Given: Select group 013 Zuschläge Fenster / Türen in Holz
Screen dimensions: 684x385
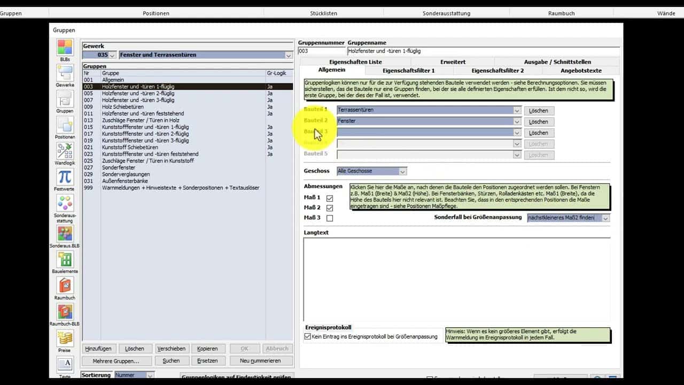Looking at the screenshot, I should [188, 120].
